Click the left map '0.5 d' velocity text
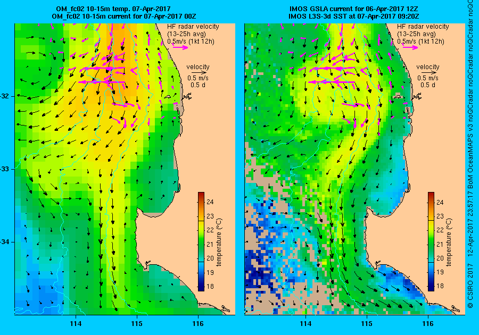 198,85
